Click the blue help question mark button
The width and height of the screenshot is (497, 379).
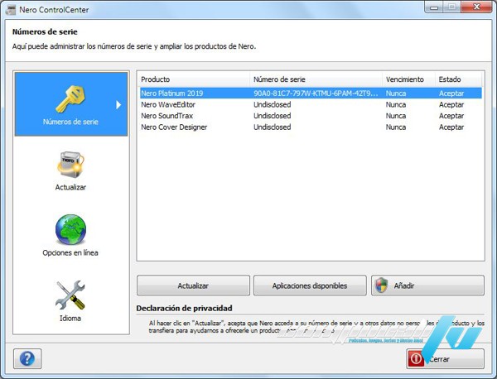coord(27,359)
